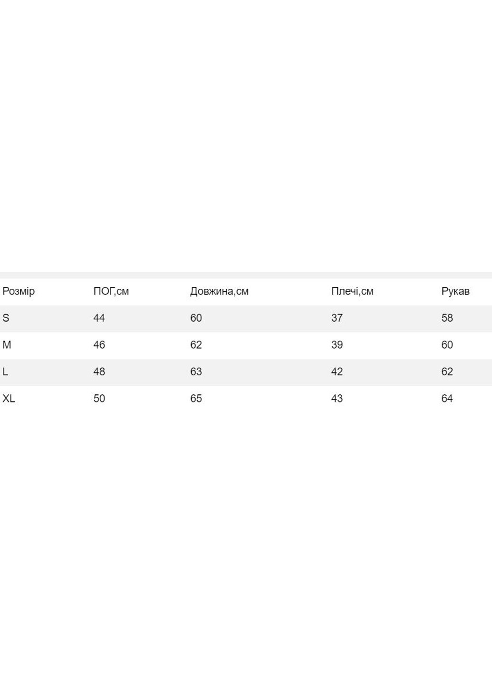Click the Плечі,см column header
The image size is (492, 685).
coord(352,291)
